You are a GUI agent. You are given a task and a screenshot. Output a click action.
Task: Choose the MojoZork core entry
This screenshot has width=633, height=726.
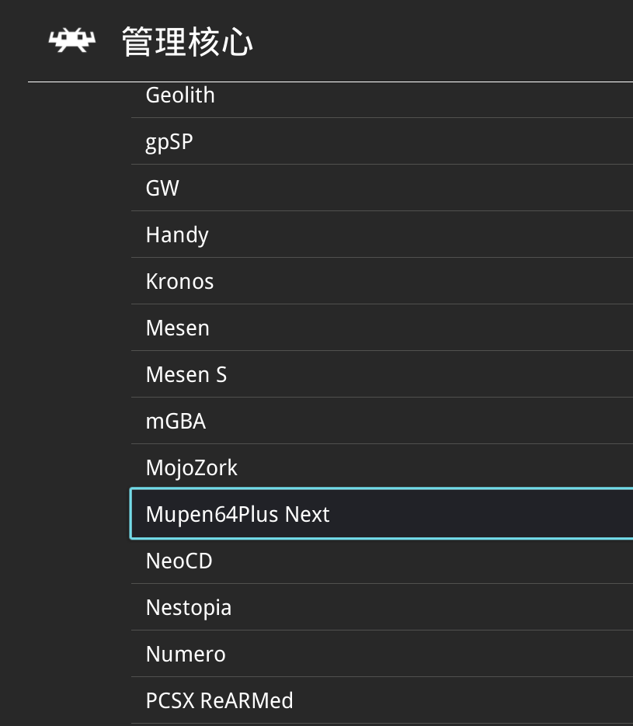pos(192,468)
